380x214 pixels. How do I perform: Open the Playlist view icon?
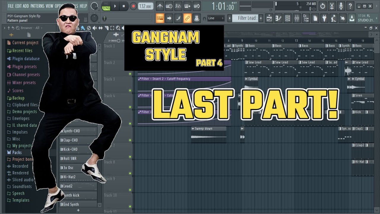269,18
